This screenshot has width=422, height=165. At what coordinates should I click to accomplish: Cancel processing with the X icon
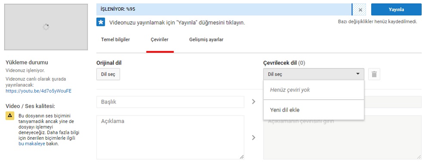point(360,10)
